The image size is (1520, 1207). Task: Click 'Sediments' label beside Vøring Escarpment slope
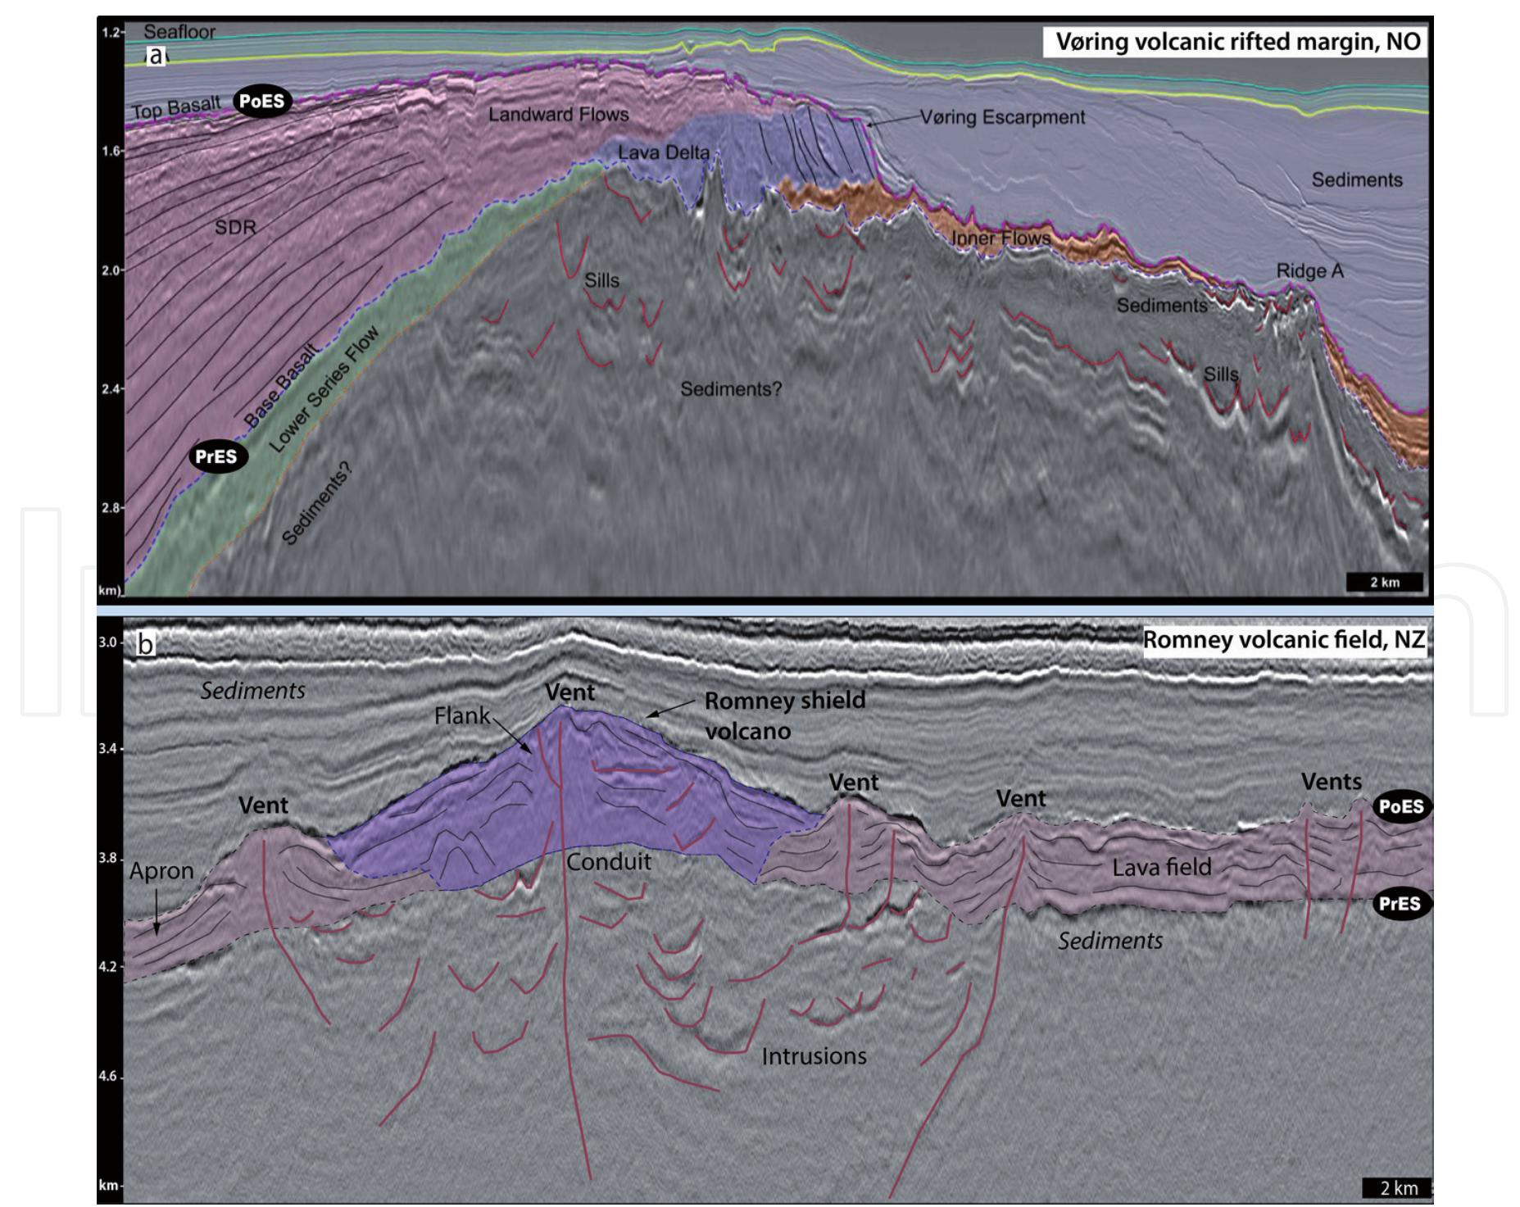pos(1357,179)
